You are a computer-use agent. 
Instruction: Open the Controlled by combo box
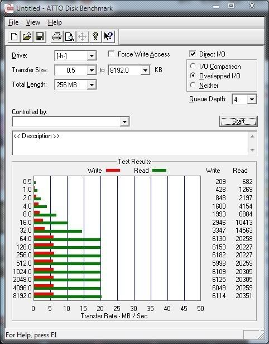[71, 121]
